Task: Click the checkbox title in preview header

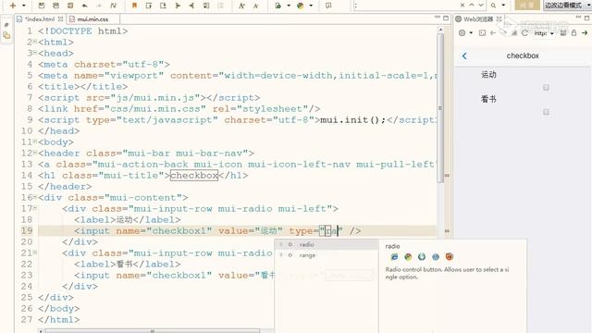Action: (x=523, y=55)
